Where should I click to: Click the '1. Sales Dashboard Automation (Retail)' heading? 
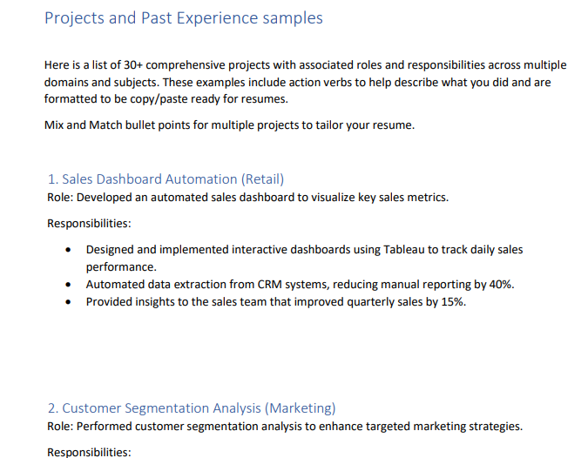coord(166,178)
